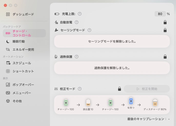Click the shortcuts layered icon
176x126 pixels.
click(x=8, y=71)
